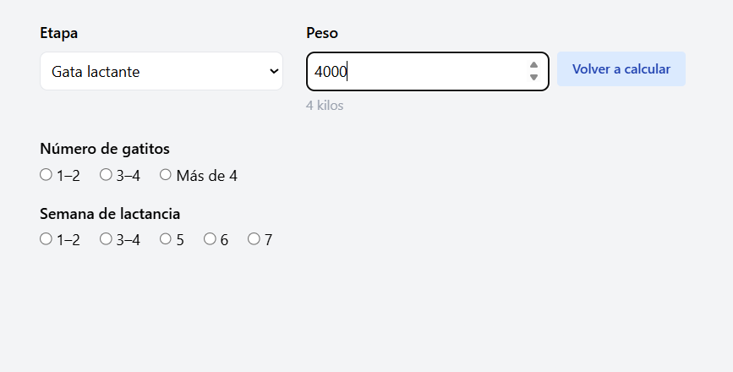Select lactation week 6 radio
The width and height of the screenshot is (733, 372).
[210, 239]
